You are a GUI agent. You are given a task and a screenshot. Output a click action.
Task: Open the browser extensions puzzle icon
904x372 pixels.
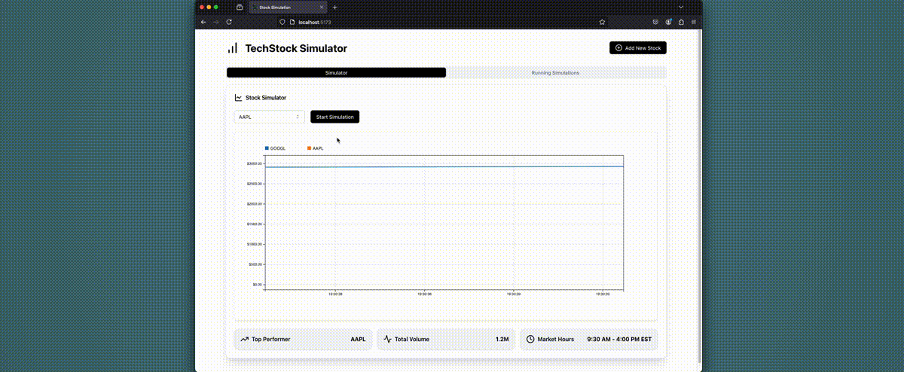(x=681, y=22)
